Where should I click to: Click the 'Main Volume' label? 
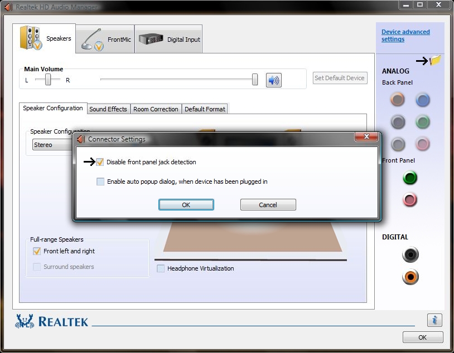[44, 69]
